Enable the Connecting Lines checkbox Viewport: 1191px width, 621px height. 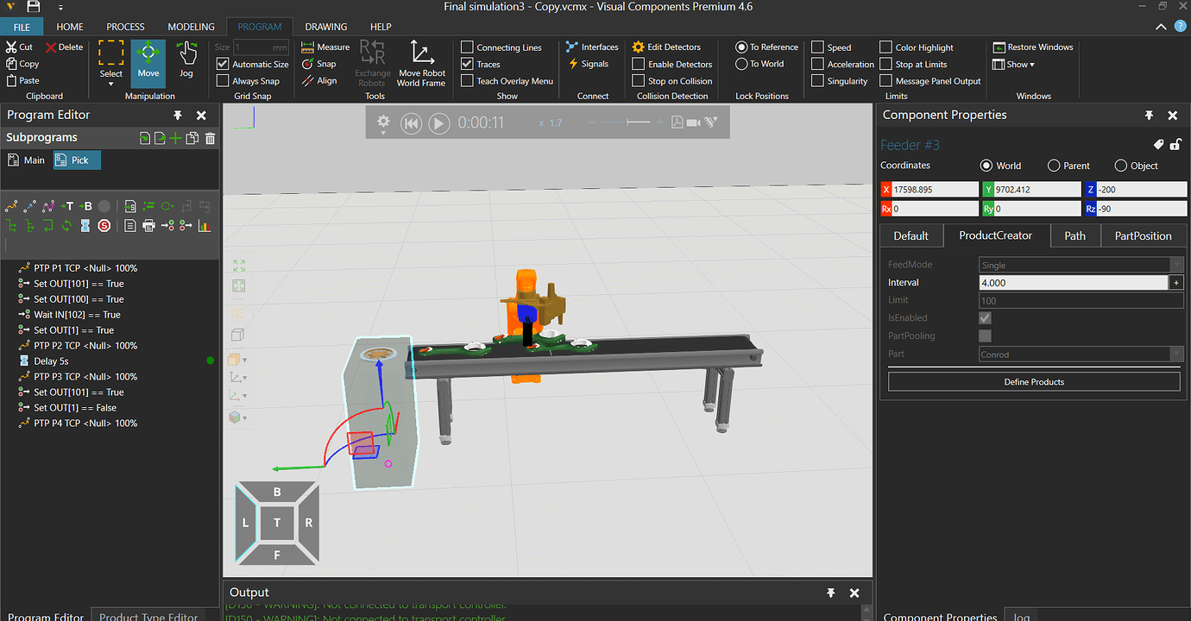pyautogui.click(x=467, y=47)
